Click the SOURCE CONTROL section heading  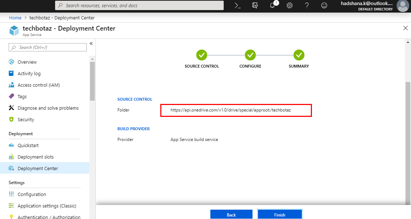pos(135,99)
